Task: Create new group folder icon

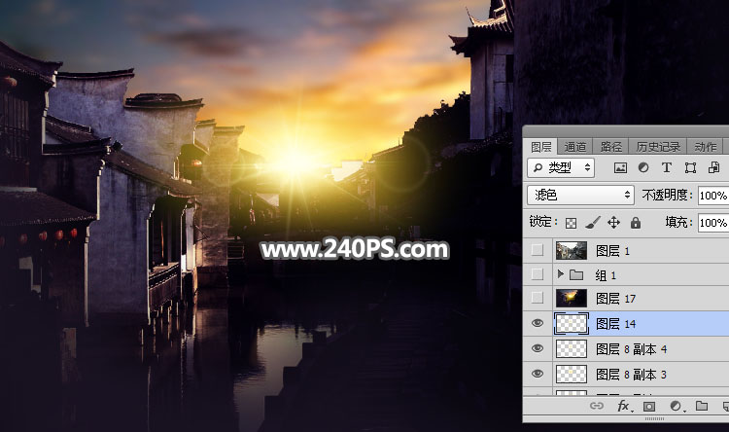Action: tap(702, 406)
